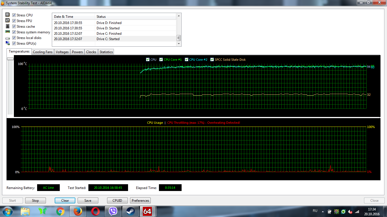The image size is (387, 217).
Task: Click the log list scrollbar up arrow
Action: coord(178,16)
